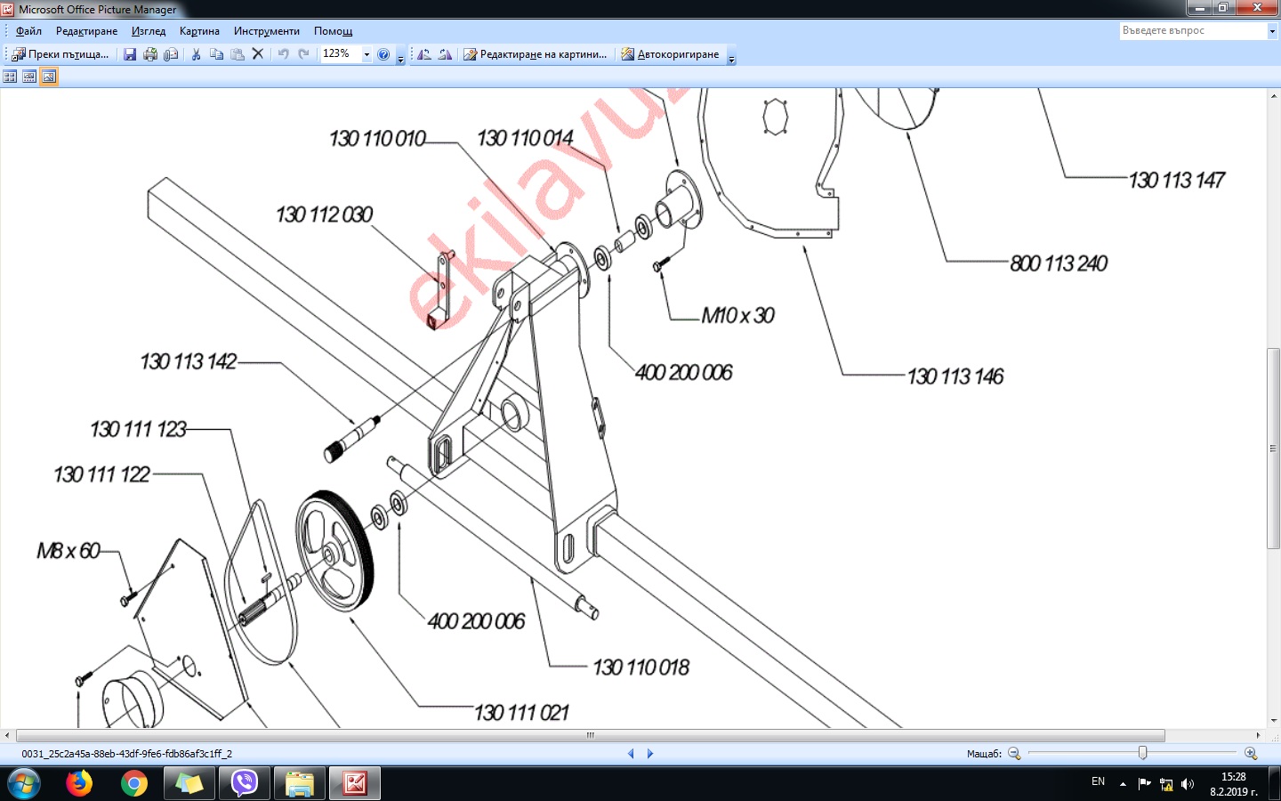
Task: Open Windows Explorer from the taskbar
Action: [x=300, y=783]
